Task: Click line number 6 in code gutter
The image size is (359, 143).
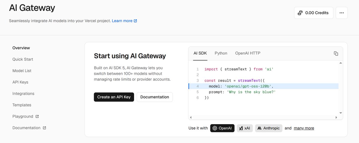Action: [x=197, y=98]
